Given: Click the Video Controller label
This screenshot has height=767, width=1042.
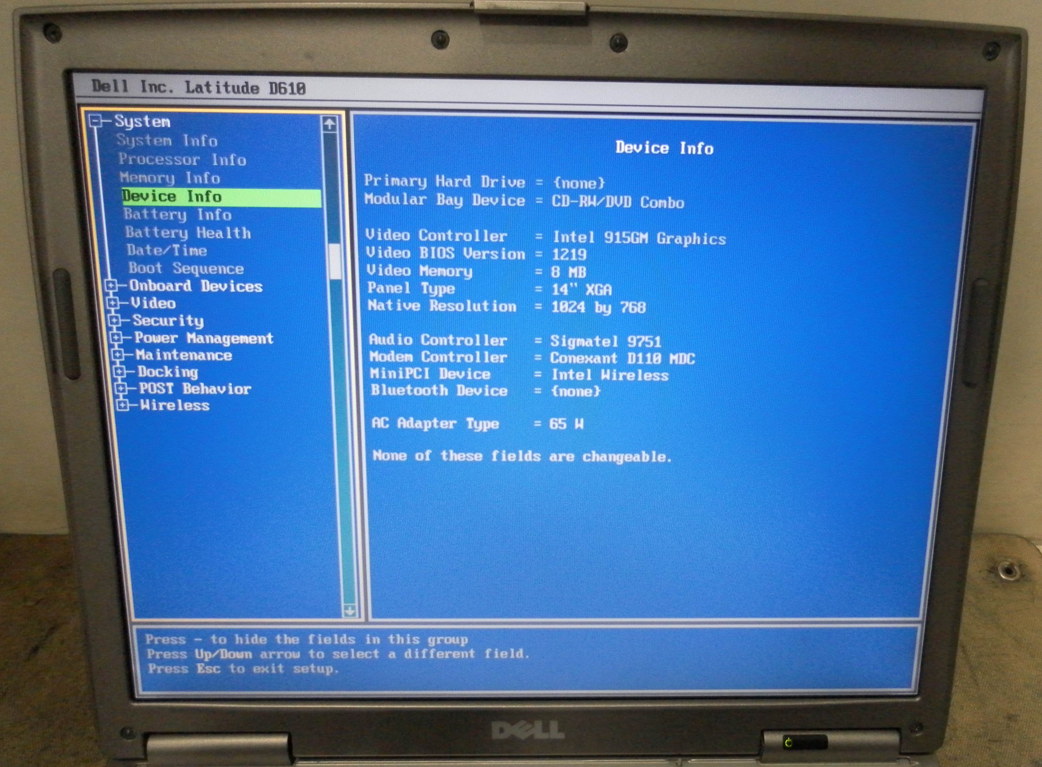Looking at the screenshot, I should (x=436, y=235).
